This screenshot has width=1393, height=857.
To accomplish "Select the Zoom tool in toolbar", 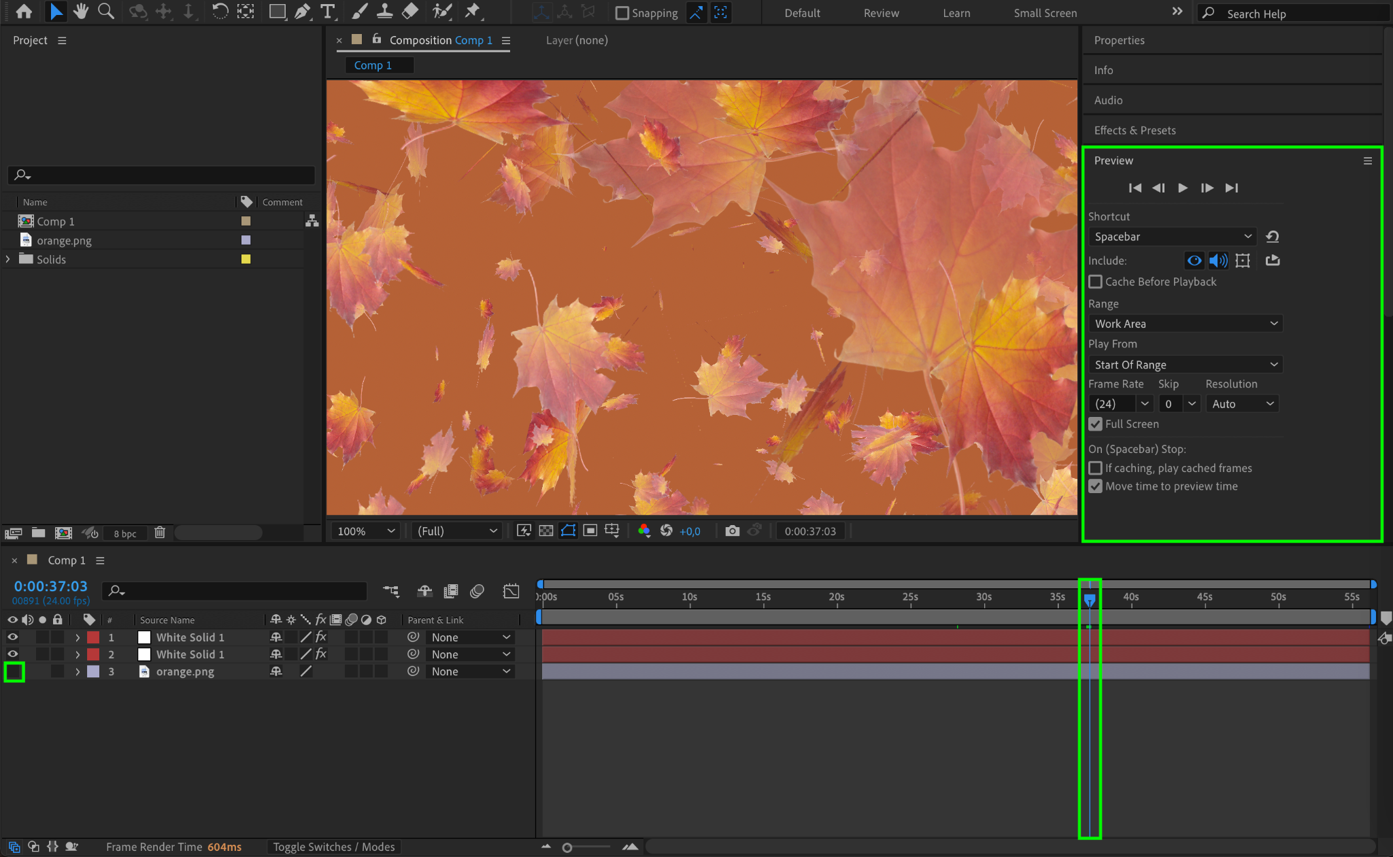I will pyautogui.click(x=106, y=12).
